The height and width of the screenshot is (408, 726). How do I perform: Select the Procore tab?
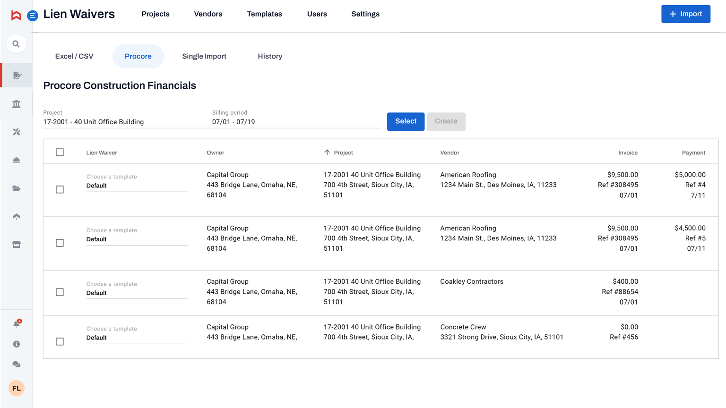coord(138,56)
